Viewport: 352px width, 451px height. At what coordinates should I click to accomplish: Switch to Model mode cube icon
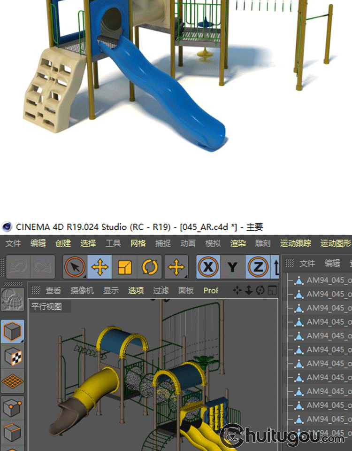[x=12, y=332]
